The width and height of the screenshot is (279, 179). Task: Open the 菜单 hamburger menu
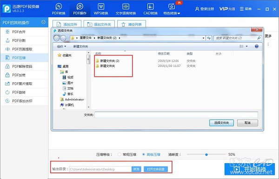tap(246, 9)
